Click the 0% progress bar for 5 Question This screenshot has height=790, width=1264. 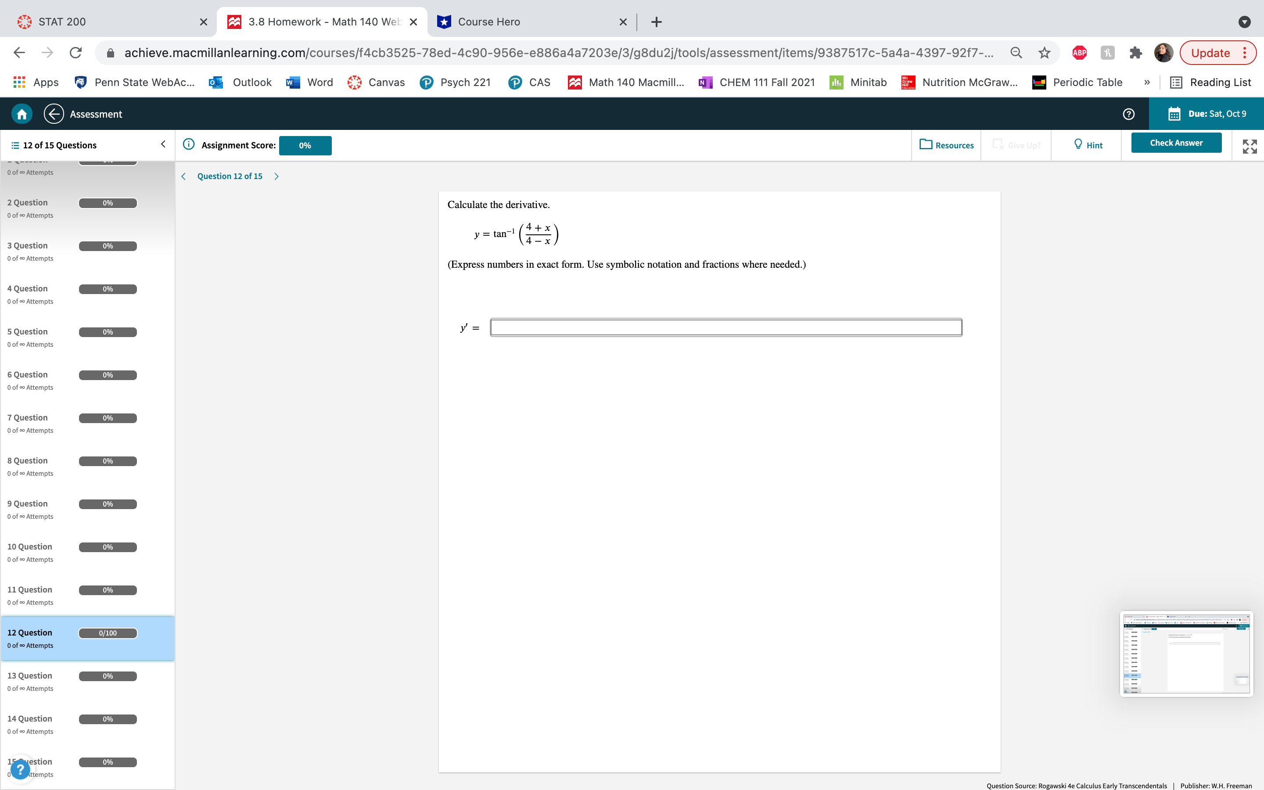click(x=108, y=332)
